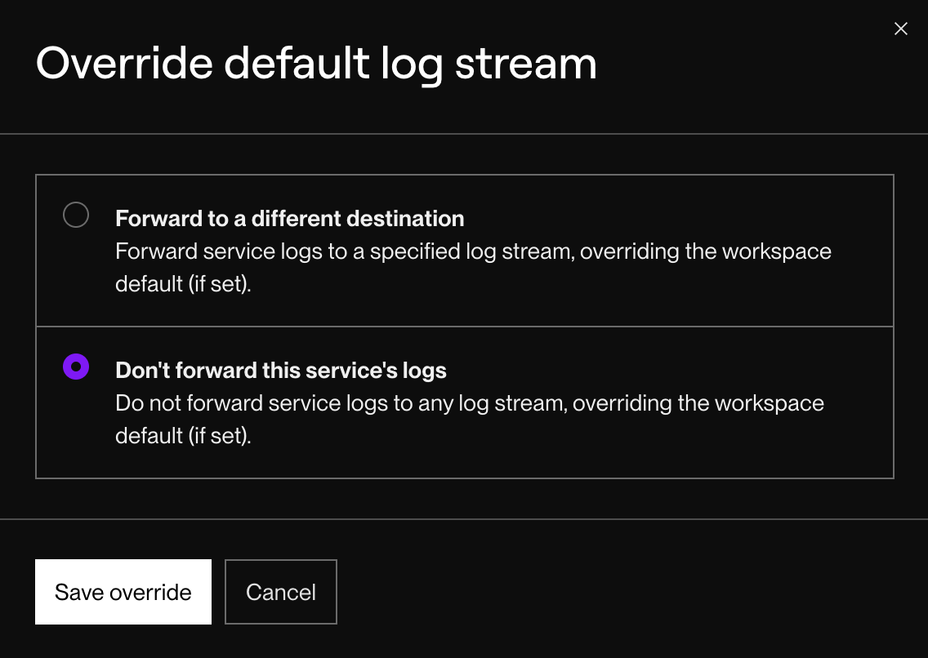Click the purple selected radio indicator
The height and width of the screenshot is (658, 928).
pyautogui.click(x=76, y=367)
